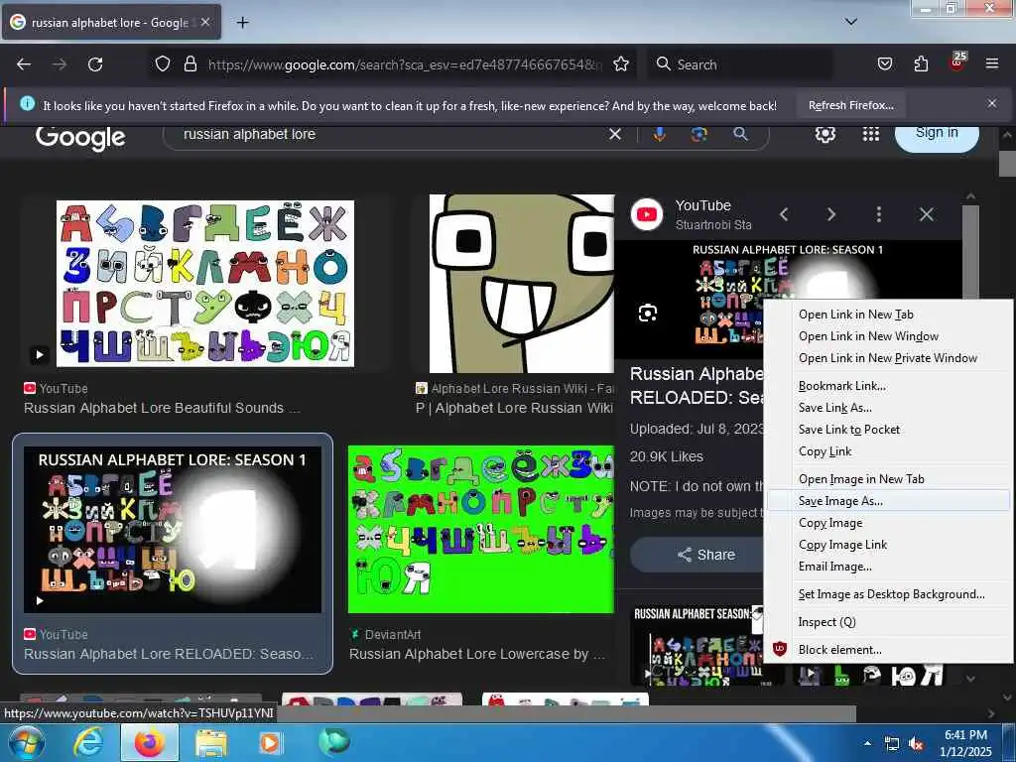The width and height of the screenshot is (1016, 762).
Task: Select Save Image As
Action: 888,501
